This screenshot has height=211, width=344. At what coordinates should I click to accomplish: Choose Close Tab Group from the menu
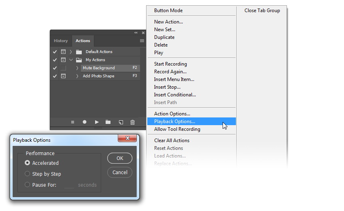point(262,11)
